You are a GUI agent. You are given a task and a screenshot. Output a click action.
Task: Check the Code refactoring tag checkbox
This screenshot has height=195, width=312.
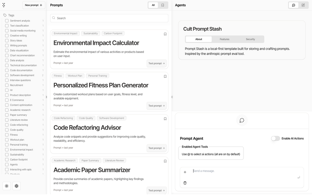click(7, 125)
